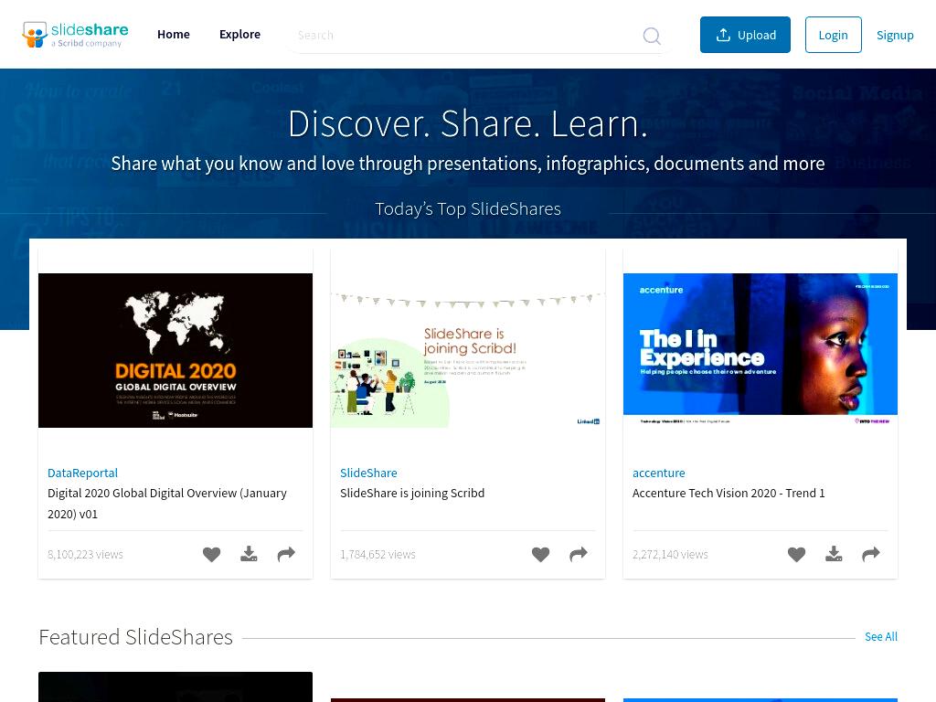Click See All featured SlideShares
Image resolution: width=936 pixels, height=702 pixels.
click(x=880, y=637)
